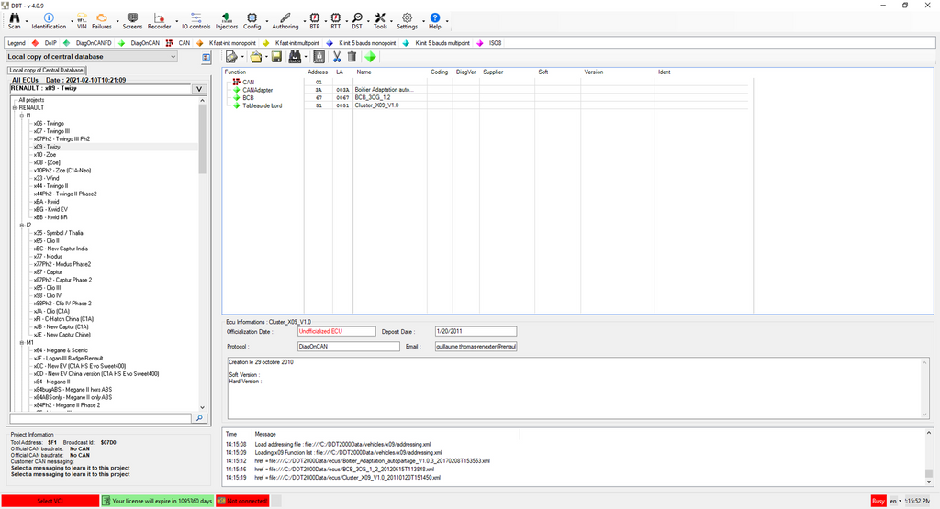Open the VIN tool

click(82, 21)
